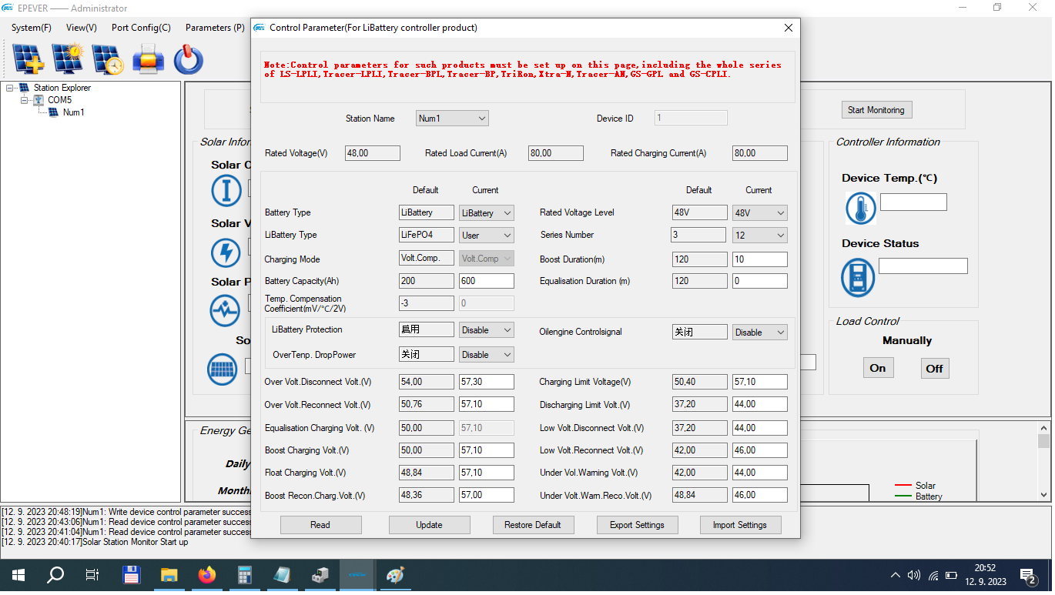This screenshot has height=595, width=1055.
Task: Open the System(F) menu
Action: pyautogui.click(x=32, y=28)
